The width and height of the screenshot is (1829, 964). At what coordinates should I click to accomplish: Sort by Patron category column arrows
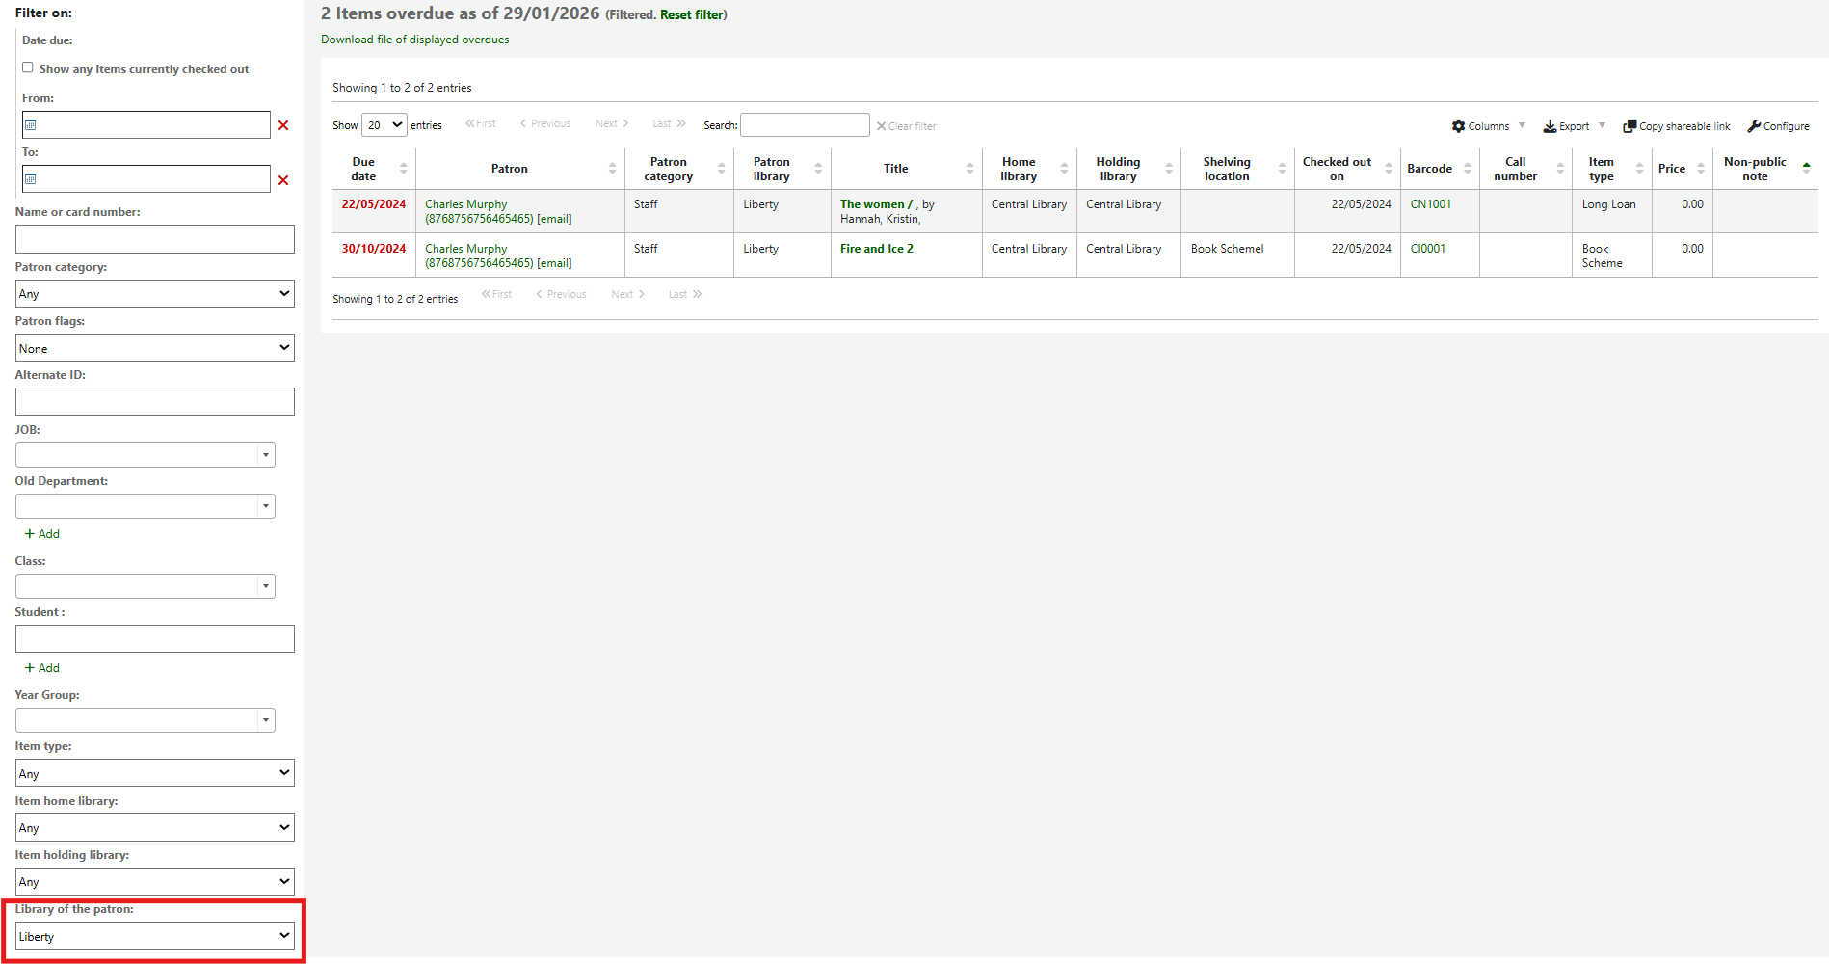tap(721, 169)
